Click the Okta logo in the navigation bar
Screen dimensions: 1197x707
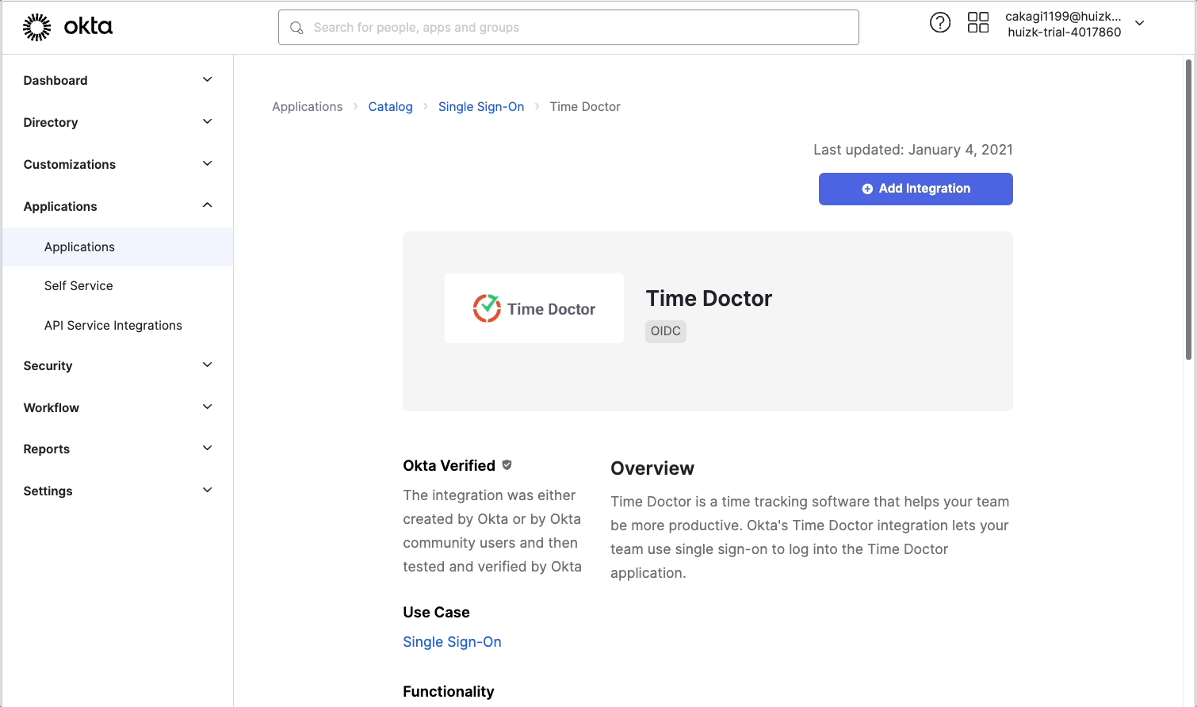(x=67, y=26)
